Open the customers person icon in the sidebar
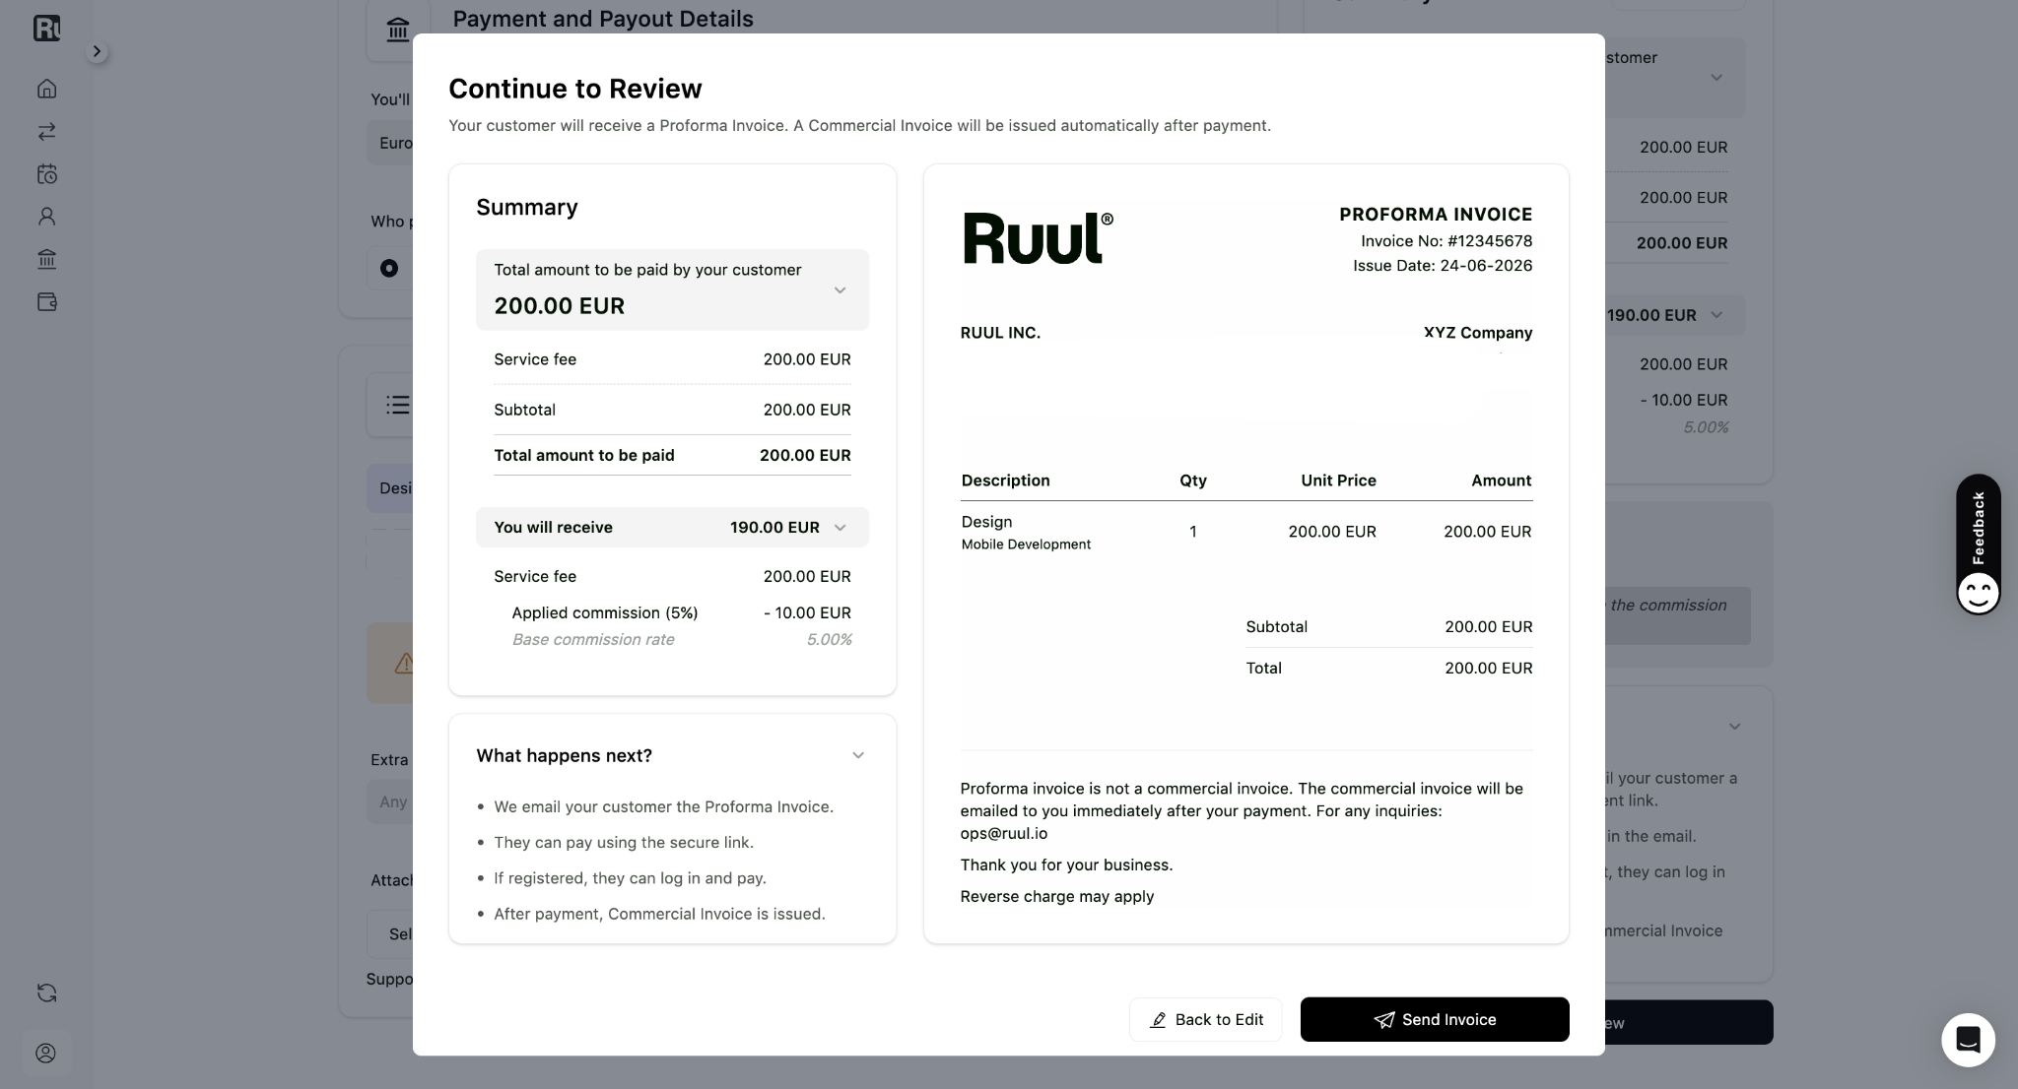Screen dimensions: 2018x1089 [46, 217]
